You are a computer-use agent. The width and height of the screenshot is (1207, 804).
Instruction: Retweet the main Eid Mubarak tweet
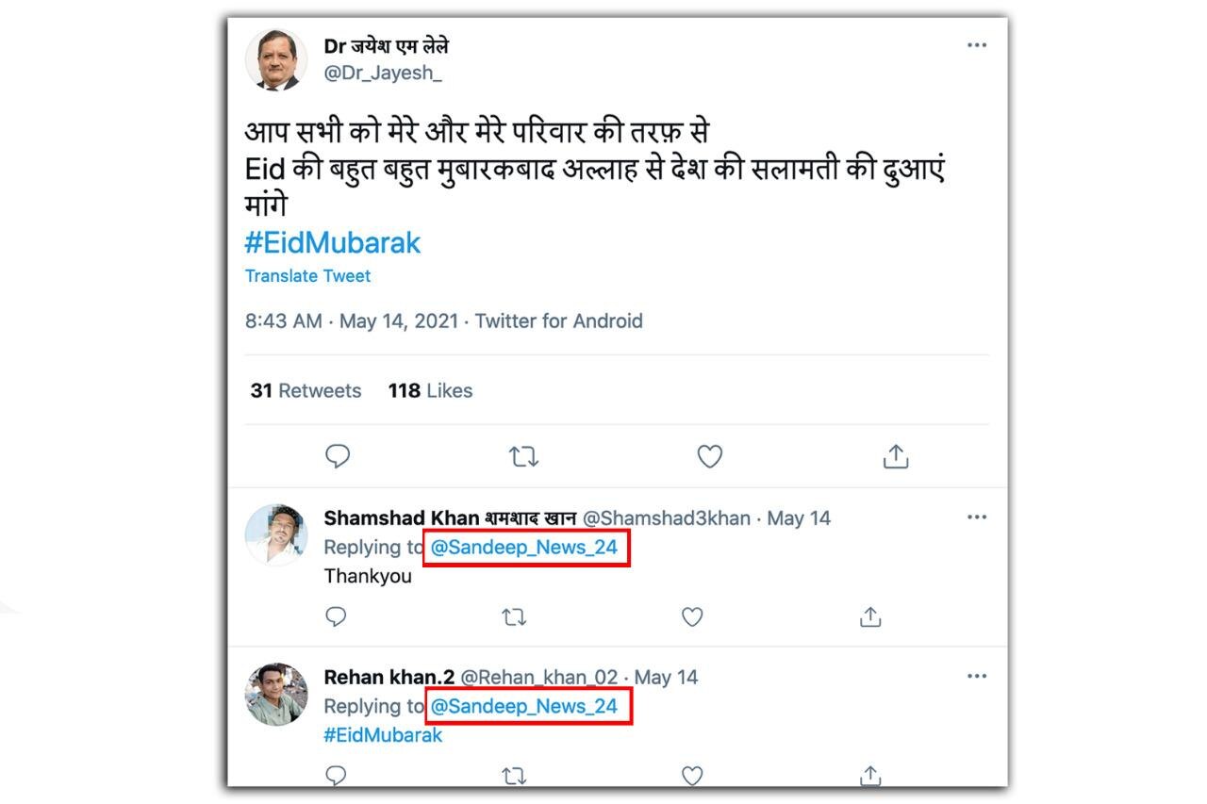click(523, 457)
